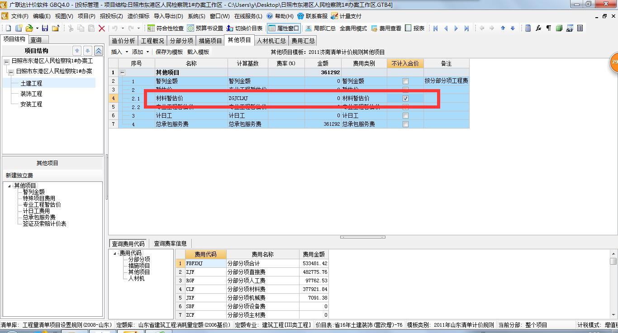The height and width of the screenshot is (333, 618).
Task: Open file with the folder icon
Action: point(29,28)
